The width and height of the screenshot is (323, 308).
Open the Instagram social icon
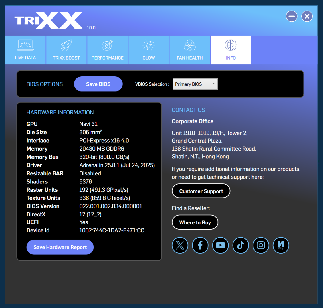pos(261,245)
